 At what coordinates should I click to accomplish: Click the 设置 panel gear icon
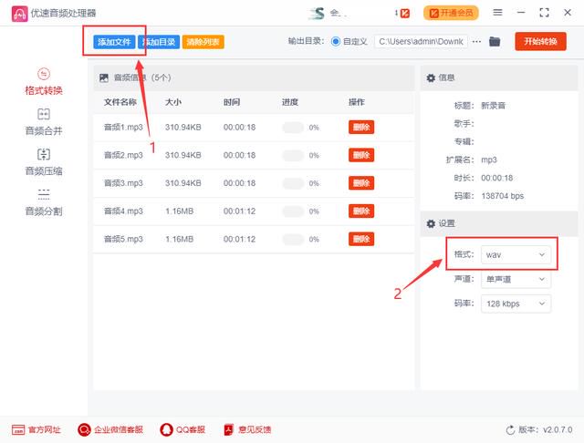431,223
